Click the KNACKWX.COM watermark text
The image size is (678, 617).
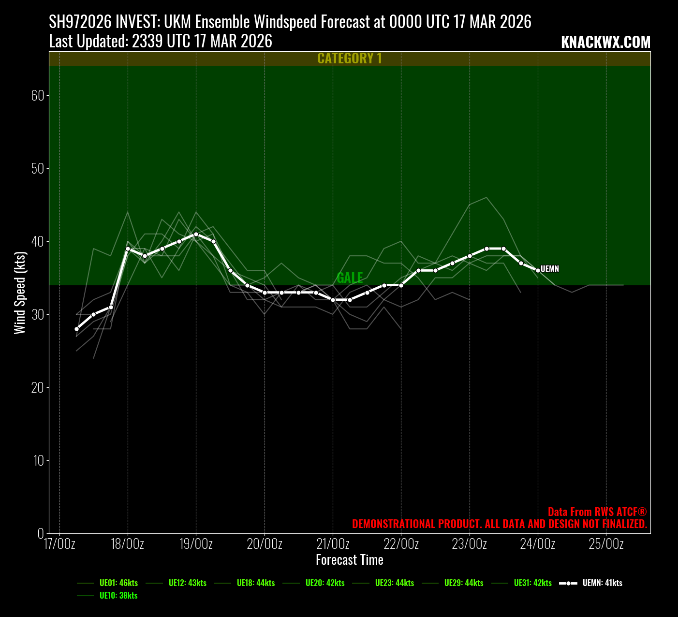(x=605, y=43)
